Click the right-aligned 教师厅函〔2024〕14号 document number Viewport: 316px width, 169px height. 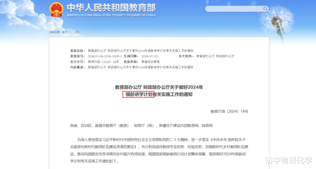click(230, 112)
